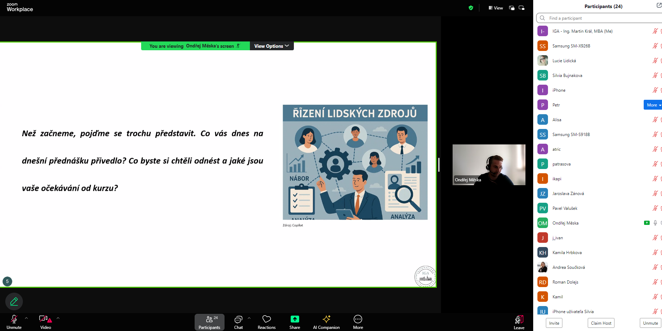
Task: Click the panel divider handle beside shared screen
Action: coord(439,164)
